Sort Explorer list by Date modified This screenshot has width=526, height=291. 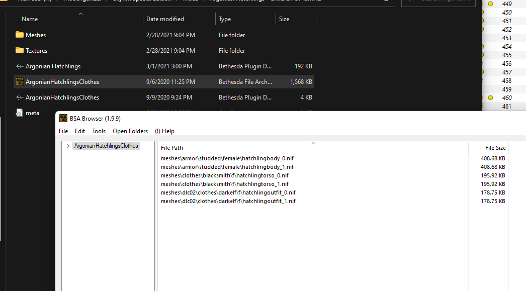[x=165, y=19]
